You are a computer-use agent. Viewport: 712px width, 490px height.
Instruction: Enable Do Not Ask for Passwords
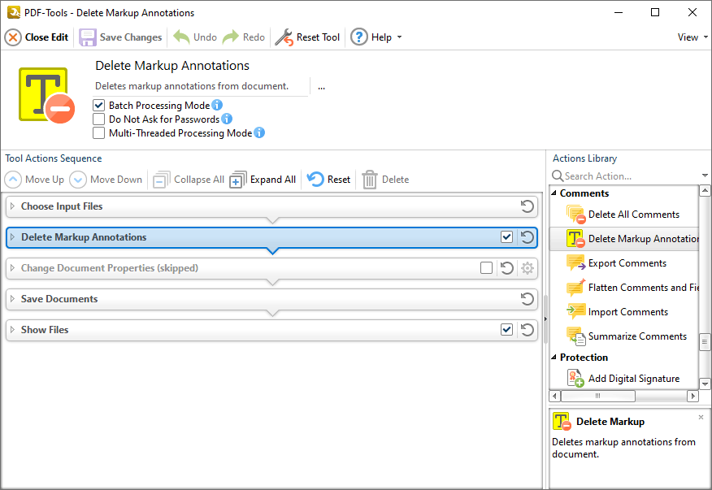point(98,119)
